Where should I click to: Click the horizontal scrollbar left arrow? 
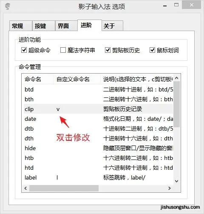tap(25, 188)
